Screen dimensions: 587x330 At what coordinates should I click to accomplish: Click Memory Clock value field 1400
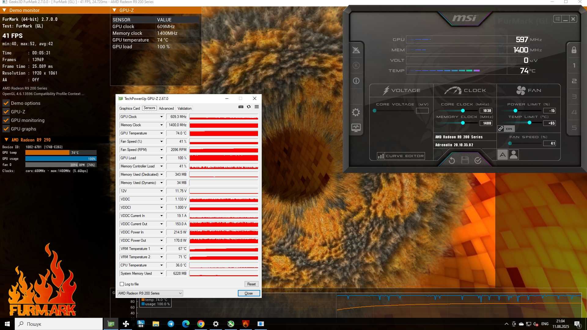(x=486, y=123)
